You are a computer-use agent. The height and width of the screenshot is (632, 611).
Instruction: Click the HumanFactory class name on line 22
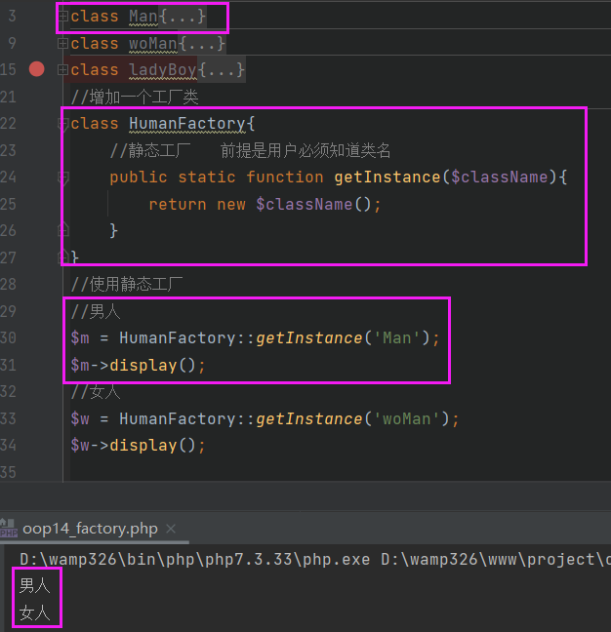[x=186, y=123]
